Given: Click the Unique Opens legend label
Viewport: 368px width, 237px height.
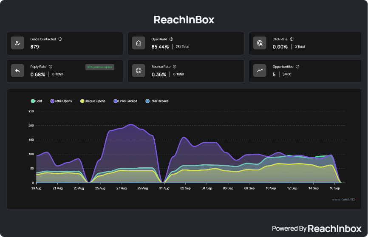Looking at the screenshot, I should pos(95,101).
